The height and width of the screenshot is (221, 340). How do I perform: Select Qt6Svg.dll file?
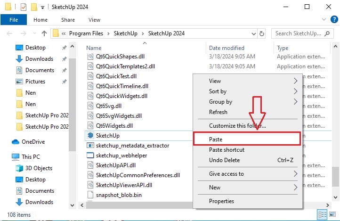pos(109,106)
